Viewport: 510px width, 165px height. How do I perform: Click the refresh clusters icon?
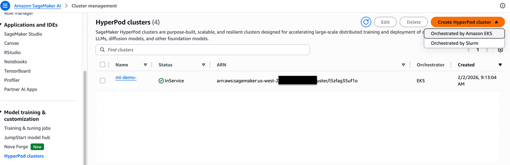[366, 22]
